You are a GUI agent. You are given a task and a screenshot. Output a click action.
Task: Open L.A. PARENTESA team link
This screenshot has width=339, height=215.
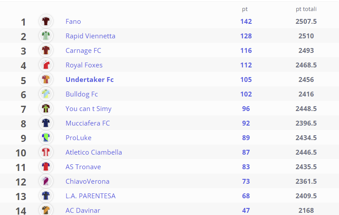[x=90, y=196]
